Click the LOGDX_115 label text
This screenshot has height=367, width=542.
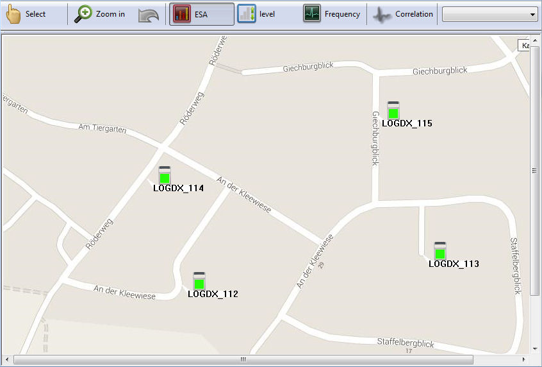[407, 123]
